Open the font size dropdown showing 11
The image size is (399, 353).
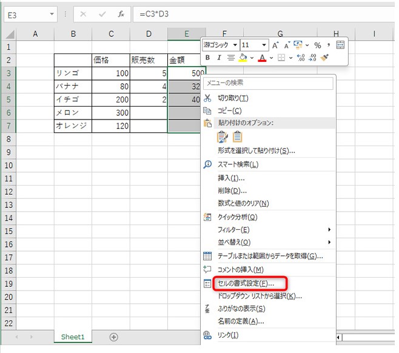264,45
